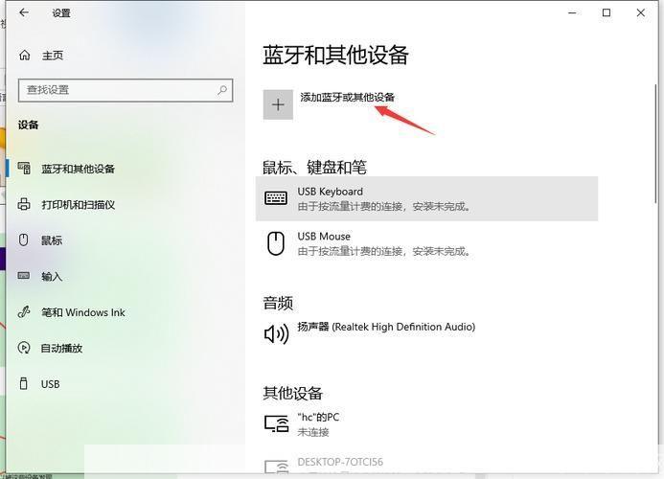Screen dimensions: 664x479
Task: Select the USB Keyboard device
Action: pos(427,198)
